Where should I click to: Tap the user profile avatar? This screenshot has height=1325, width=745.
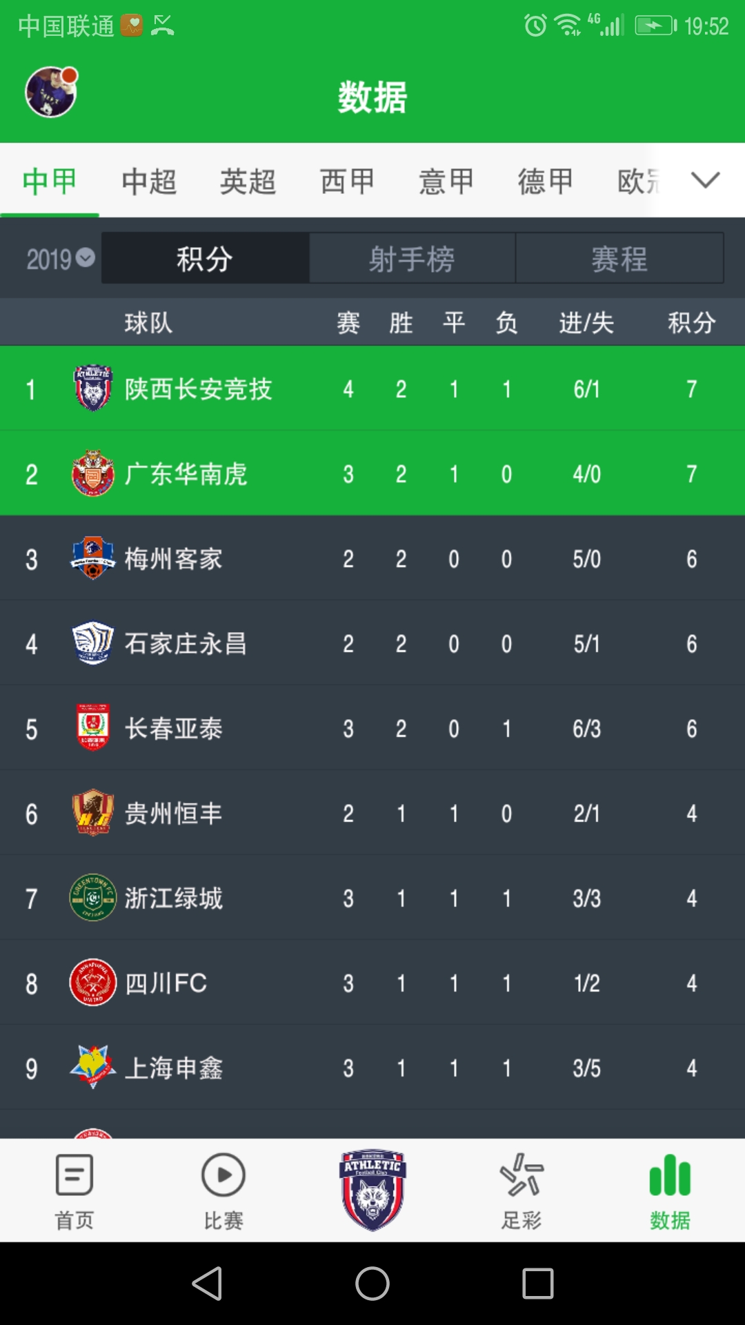[50, 92]
